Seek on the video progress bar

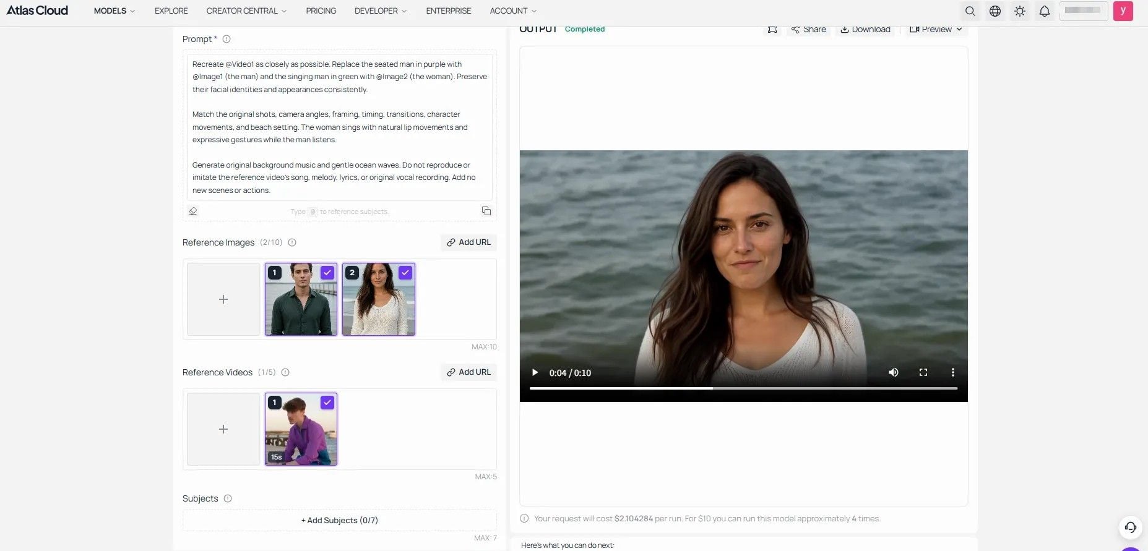pos(743,388)
